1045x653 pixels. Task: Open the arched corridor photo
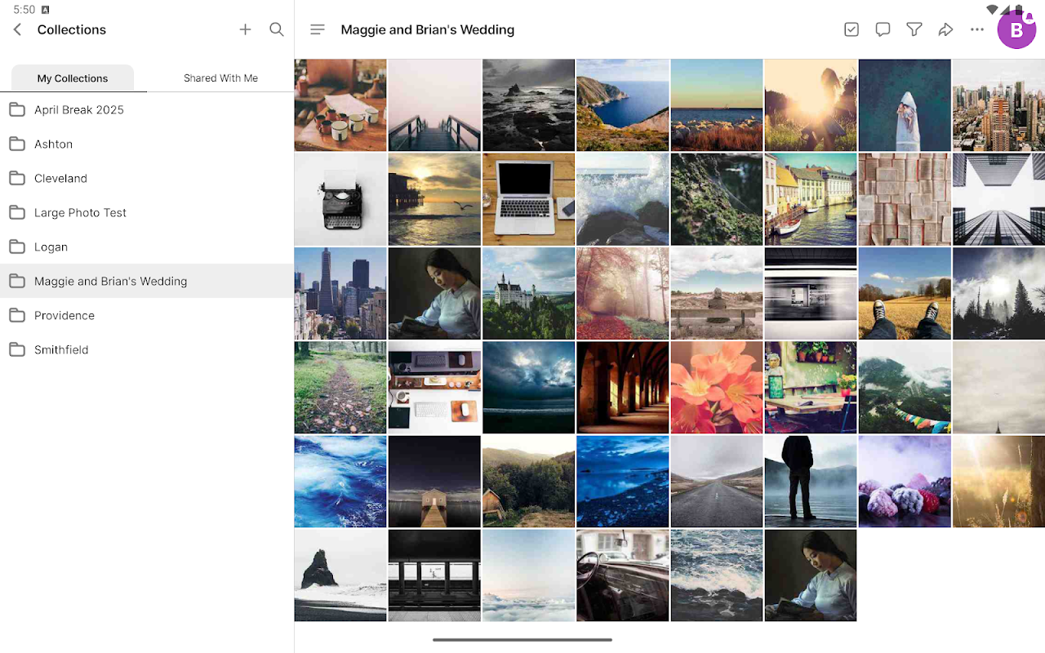click(622, 387)
